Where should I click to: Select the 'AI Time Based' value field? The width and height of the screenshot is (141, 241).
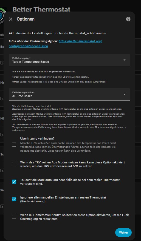[22, 96]
